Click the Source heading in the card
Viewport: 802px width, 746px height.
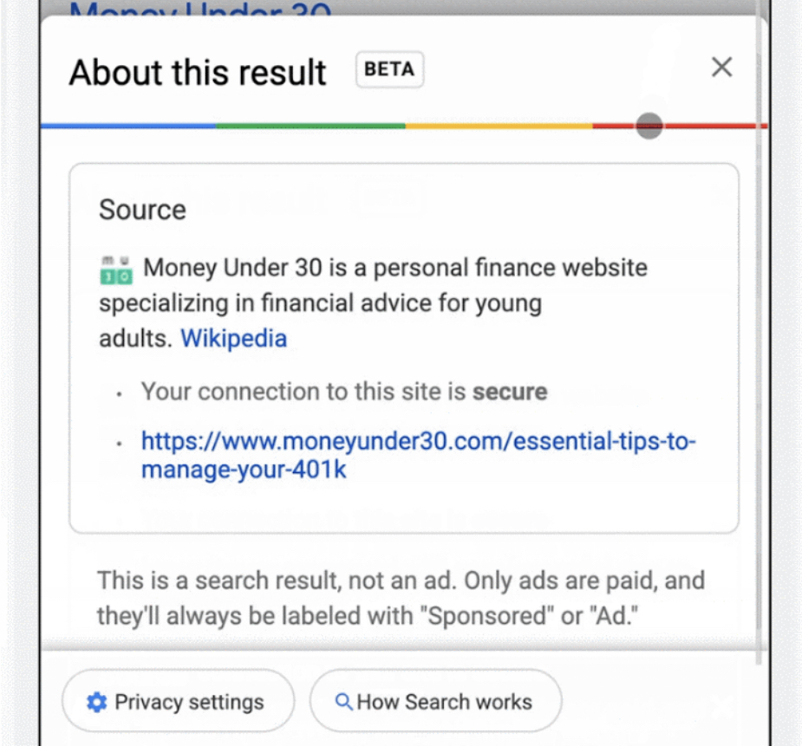[142, 210]
